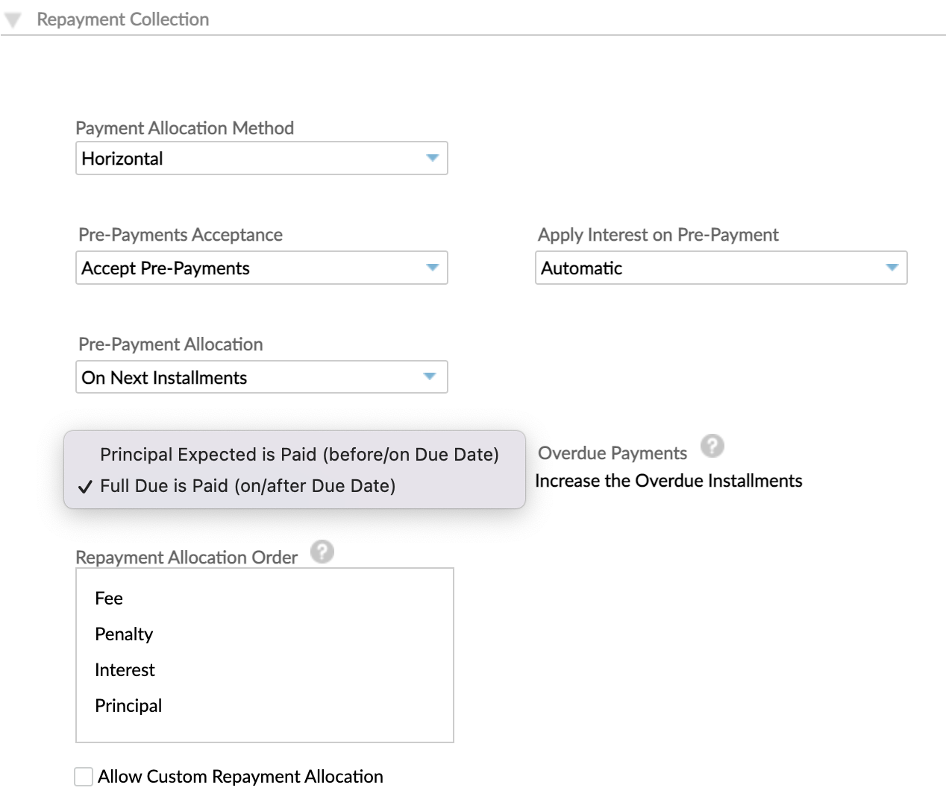Open the Overdue Payments help tooltip
Viewport: 946px width, 811px height.
coord(712,446)
